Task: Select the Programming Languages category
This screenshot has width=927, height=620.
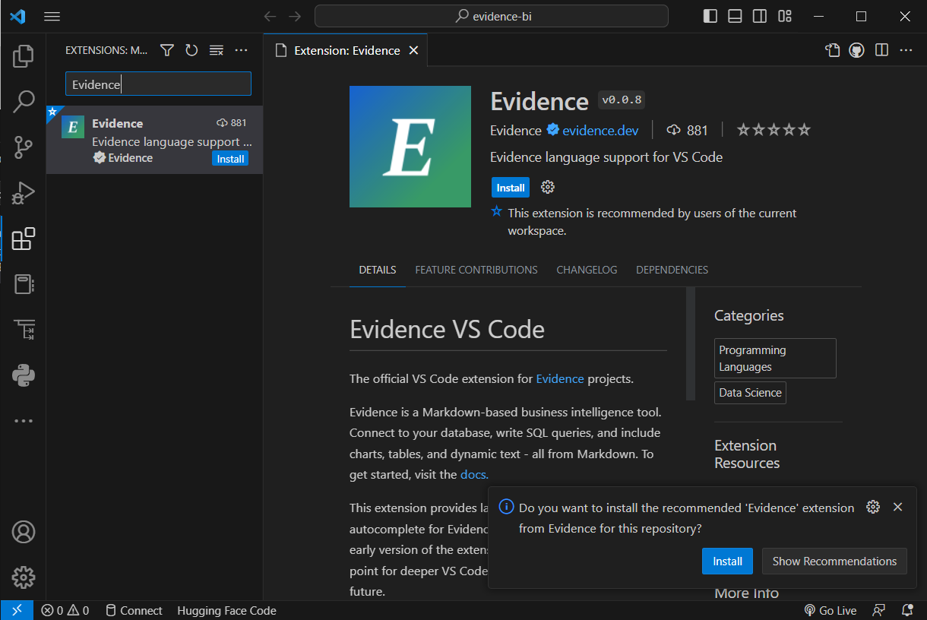Action: (775, 359)
